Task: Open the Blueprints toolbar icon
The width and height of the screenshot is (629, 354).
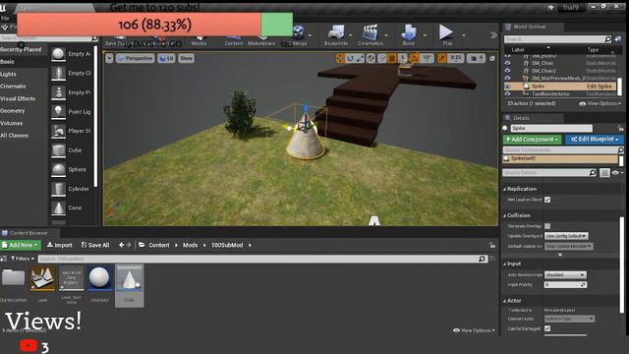Action: [336, 33]
